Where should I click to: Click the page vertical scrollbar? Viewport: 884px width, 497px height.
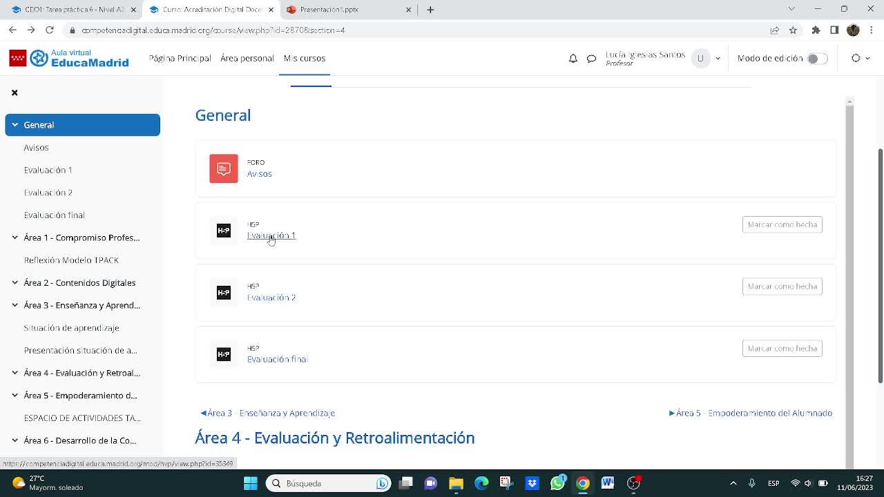(x=881, y=266)
